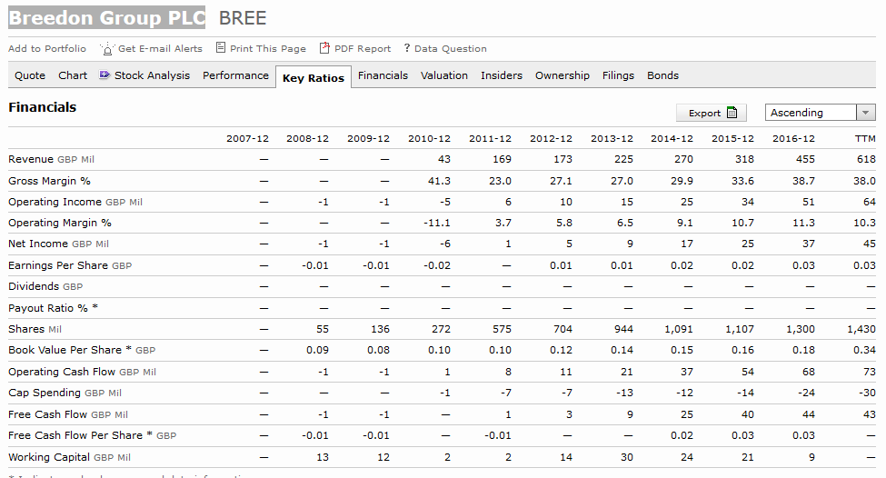Click the Print This Page document icon

pos(221,48)
